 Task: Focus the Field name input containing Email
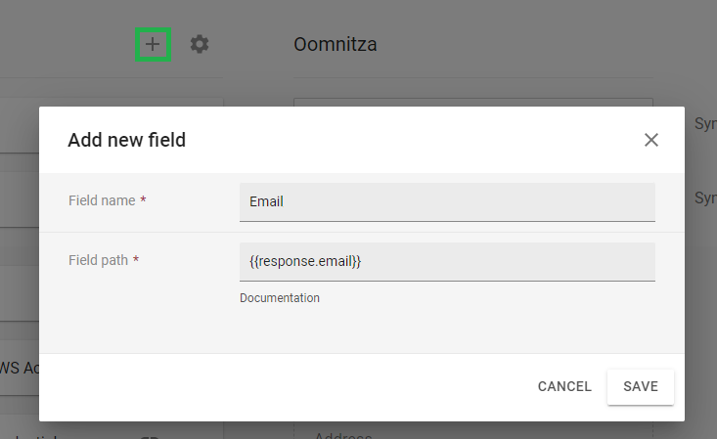447,202
